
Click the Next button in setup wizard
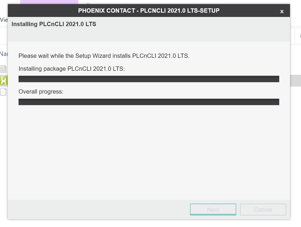point(213,209)
